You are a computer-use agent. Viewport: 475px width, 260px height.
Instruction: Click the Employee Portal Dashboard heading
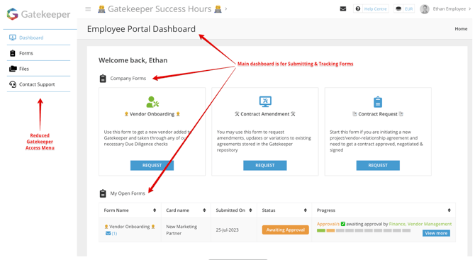(141, 29)
